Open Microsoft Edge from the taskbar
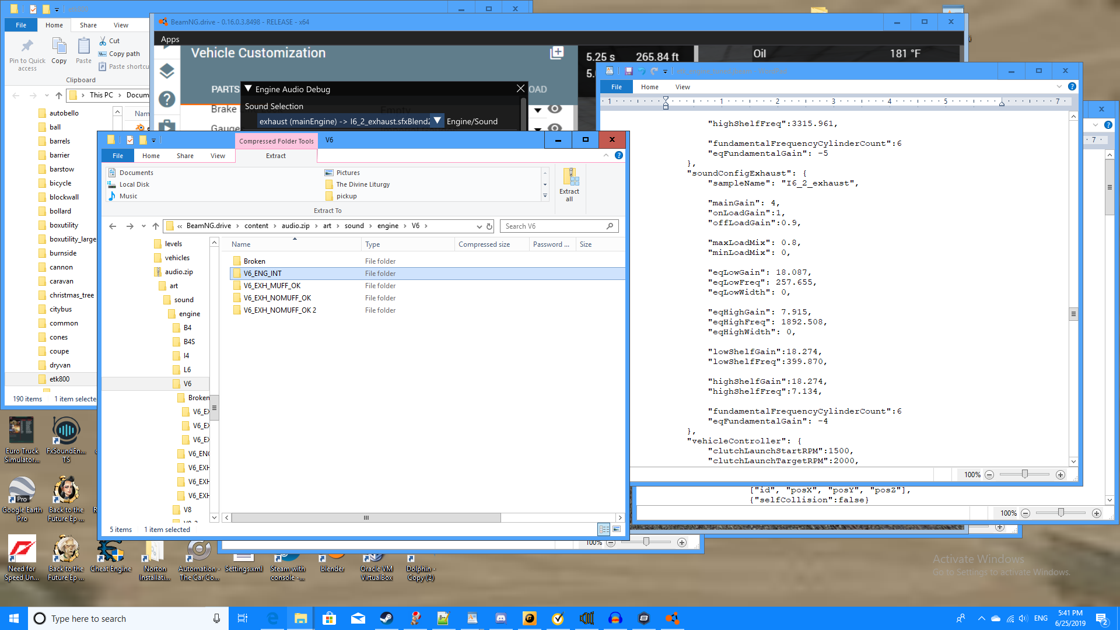Viewport: 1120px width, 630px height. [x=272, y=618]
